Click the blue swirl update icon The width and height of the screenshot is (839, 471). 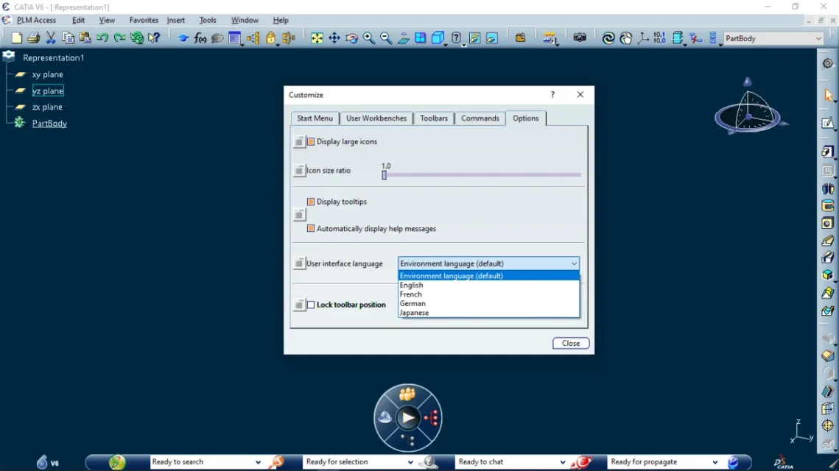(x=608, y=38)
